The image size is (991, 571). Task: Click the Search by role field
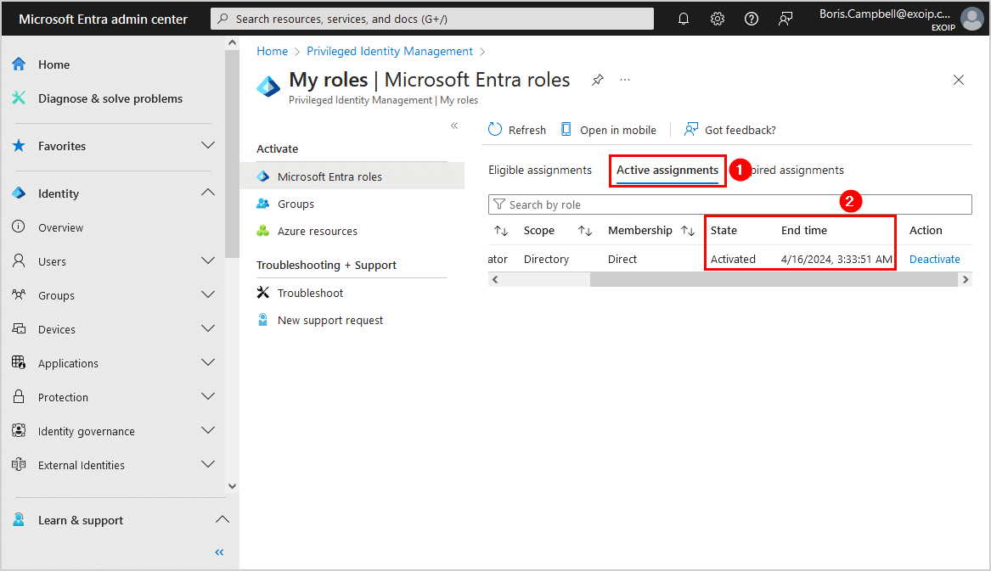[730, 204]
